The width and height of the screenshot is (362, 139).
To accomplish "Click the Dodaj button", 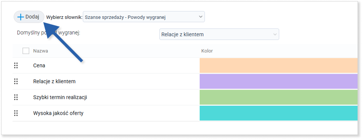I will [x=29, y=17].
